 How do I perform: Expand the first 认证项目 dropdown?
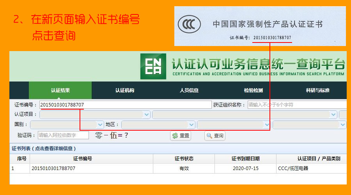95,115
